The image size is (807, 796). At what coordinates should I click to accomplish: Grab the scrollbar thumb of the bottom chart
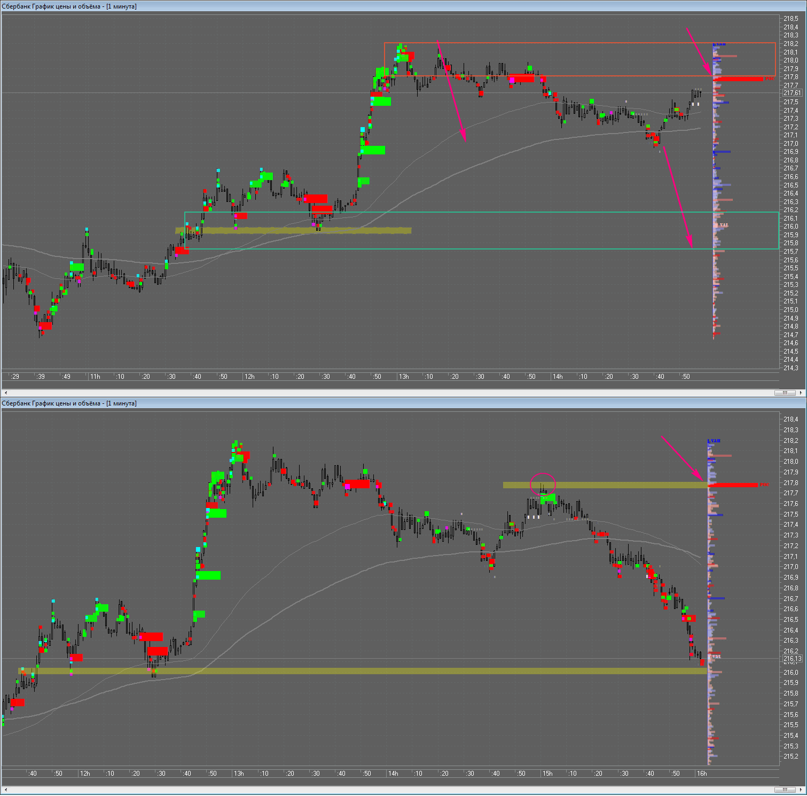pyautogui.click(x=785, y=790)
